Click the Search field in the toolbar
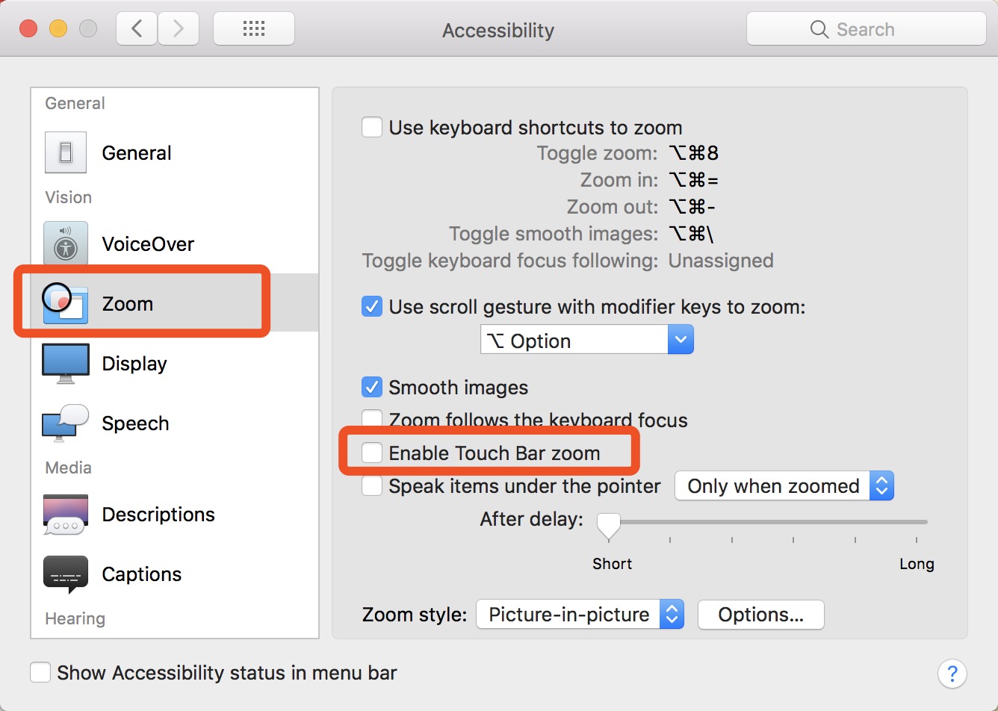Image resolution: width=998 pixels, height=711 pixels. 865,29
